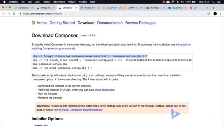Click the 'php composer-setup.php' command line
Screen dimensions: 224x126
pos(50,64)
